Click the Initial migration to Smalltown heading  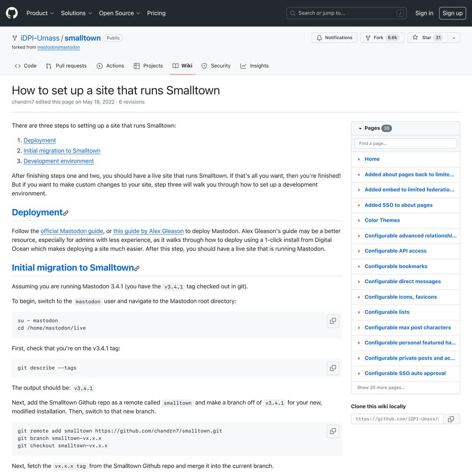73,268
